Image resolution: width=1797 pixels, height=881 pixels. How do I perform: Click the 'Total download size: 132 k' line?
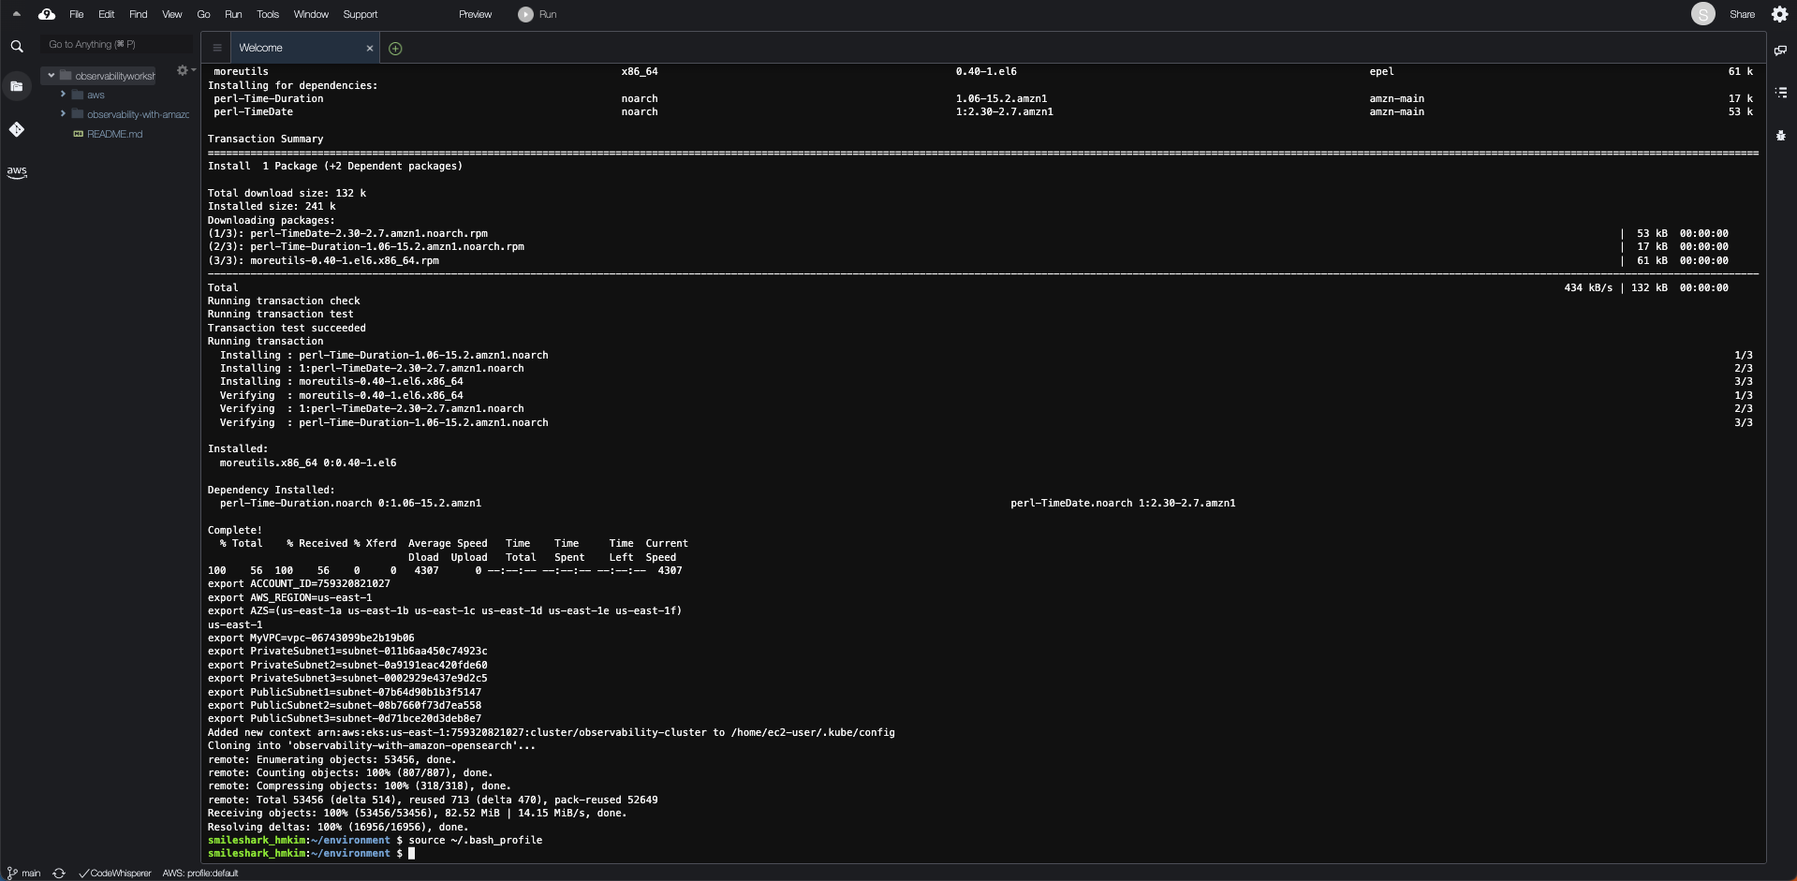click(287, 194)
